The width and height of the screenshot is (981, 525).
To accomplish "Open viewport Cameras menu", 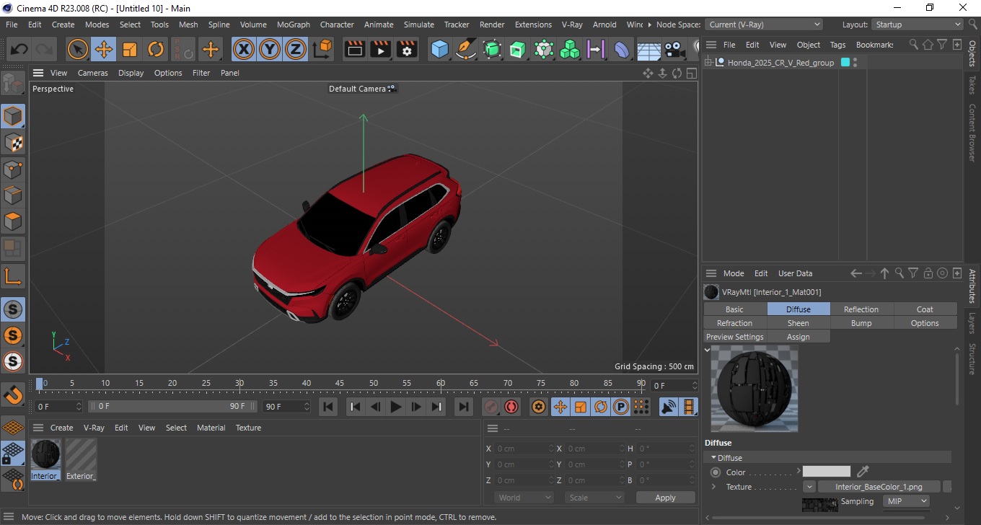I will click(93, 73).
